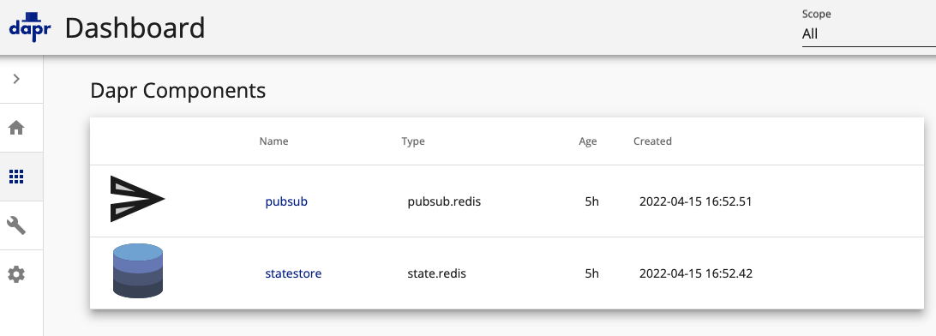Open the Components grid icon in sidebar
936x336 pixels.
tap(16, 177)
